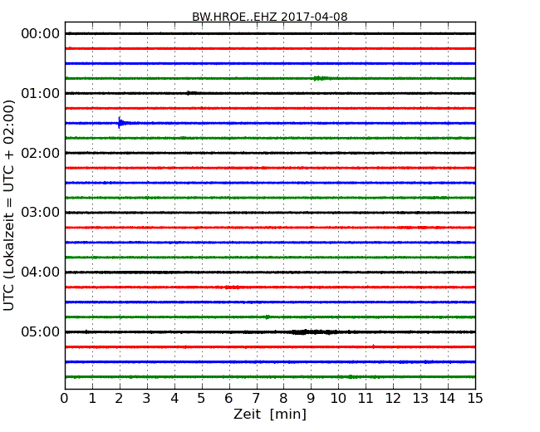Click the 00:00 time axis label
This screenshot has width=540, height=432.
tap(41, 34)
